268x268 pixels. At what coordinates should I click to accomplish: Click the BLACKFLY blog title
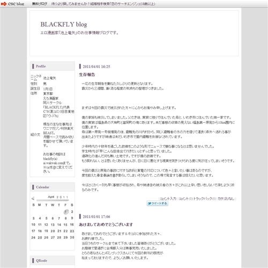[64, 24]
